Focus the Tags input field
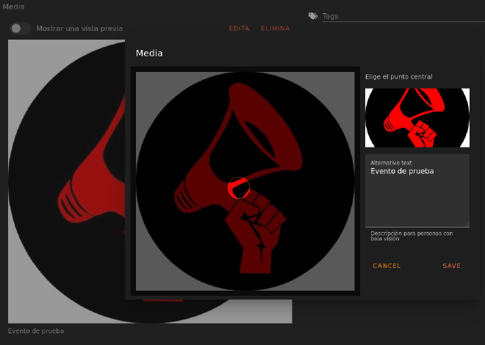Viewport: 485px width, 345px height. (x=403, y=16)
